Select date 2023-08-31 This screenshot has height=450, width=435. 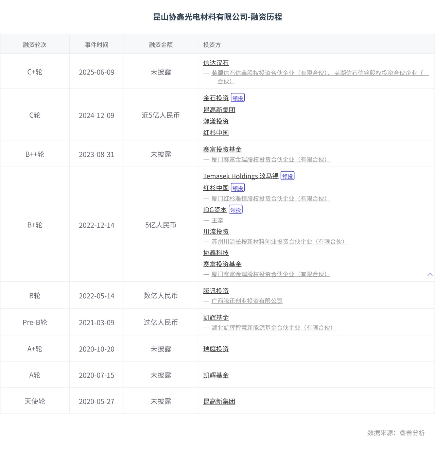point(97,154)
